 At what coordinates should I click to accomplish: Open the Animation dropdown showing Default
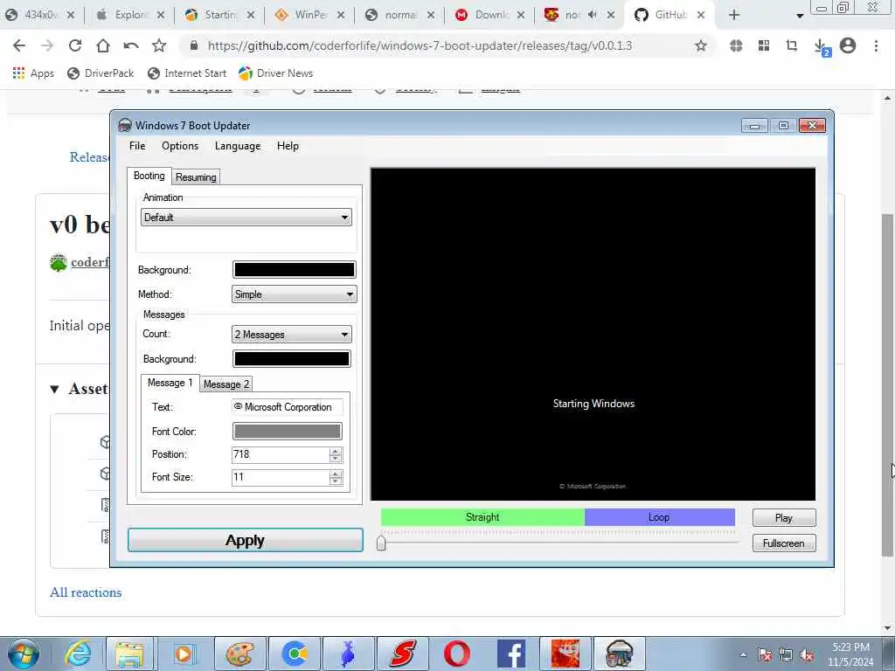[246, 218]
